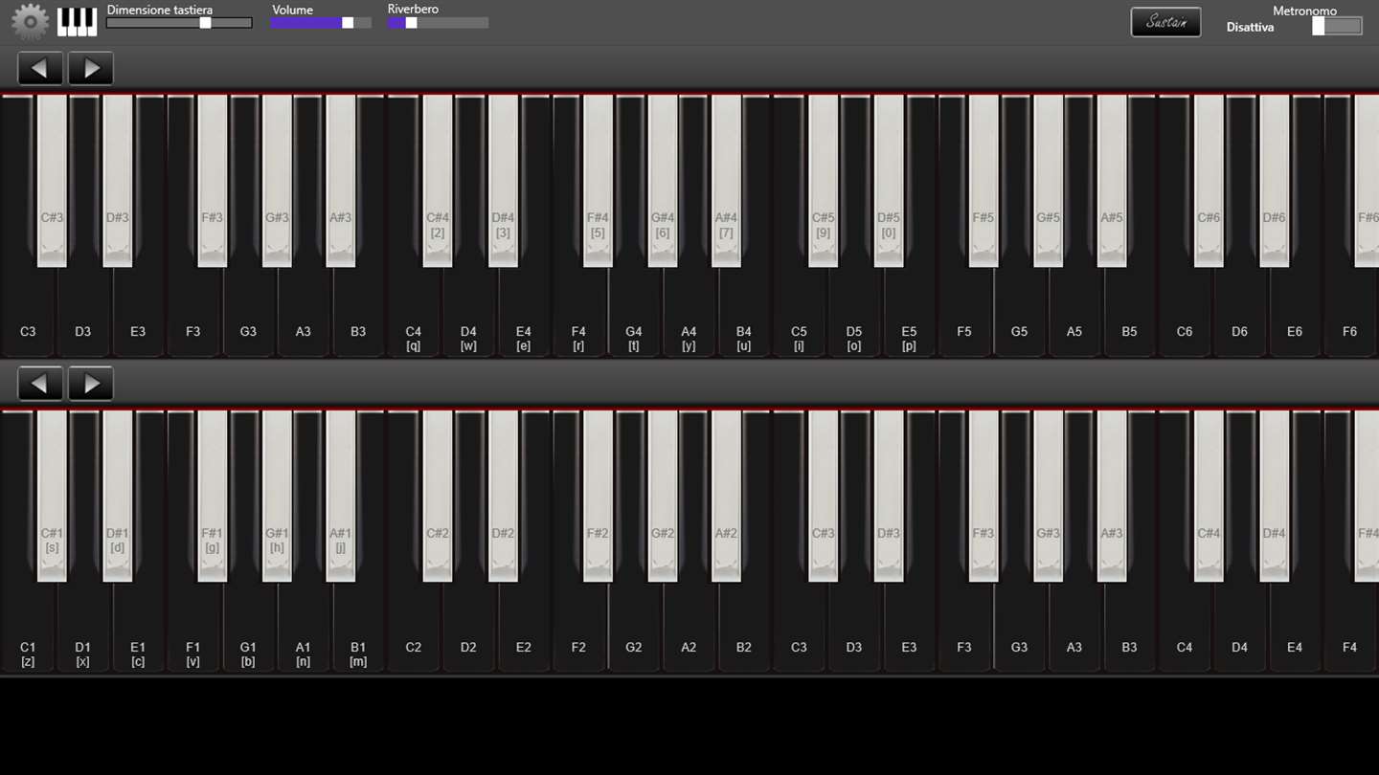Toggle the Sustain button
Viewport: 1379px width, 775px height.
(x=1165, y=22)
